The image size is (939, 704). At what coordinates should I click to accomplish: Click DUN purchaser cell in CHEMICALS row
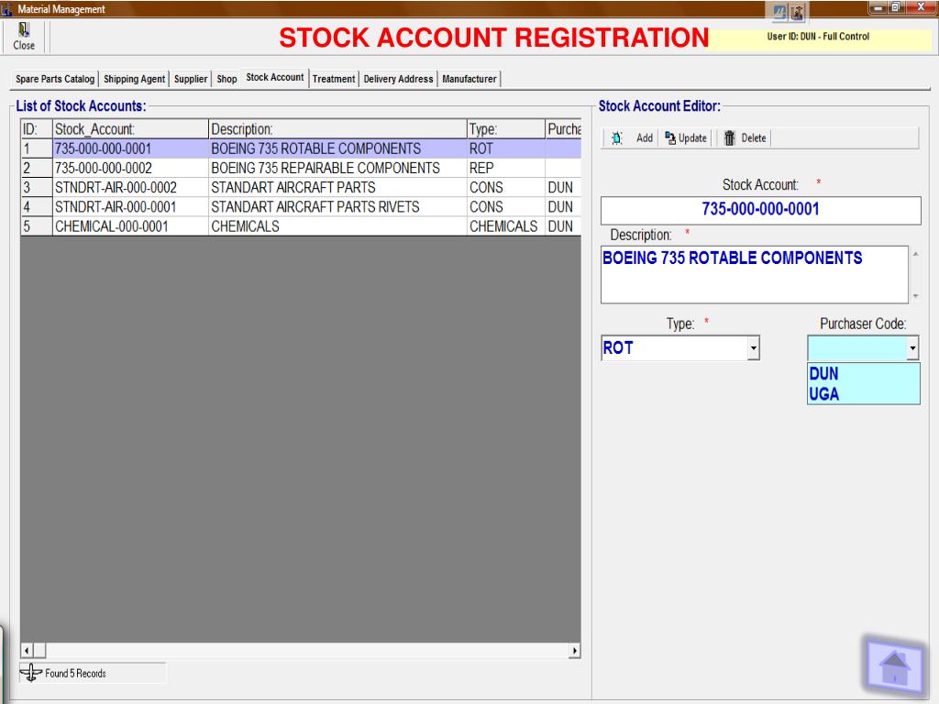coord(564,226)
